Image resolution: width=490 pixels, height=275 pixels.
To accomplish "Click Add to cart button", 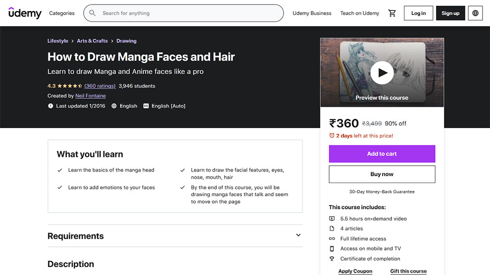I will 382,154.
